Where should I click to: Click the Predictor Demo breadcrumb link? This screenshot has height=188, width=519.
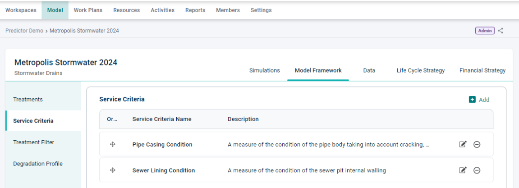[x=24, y=31]
